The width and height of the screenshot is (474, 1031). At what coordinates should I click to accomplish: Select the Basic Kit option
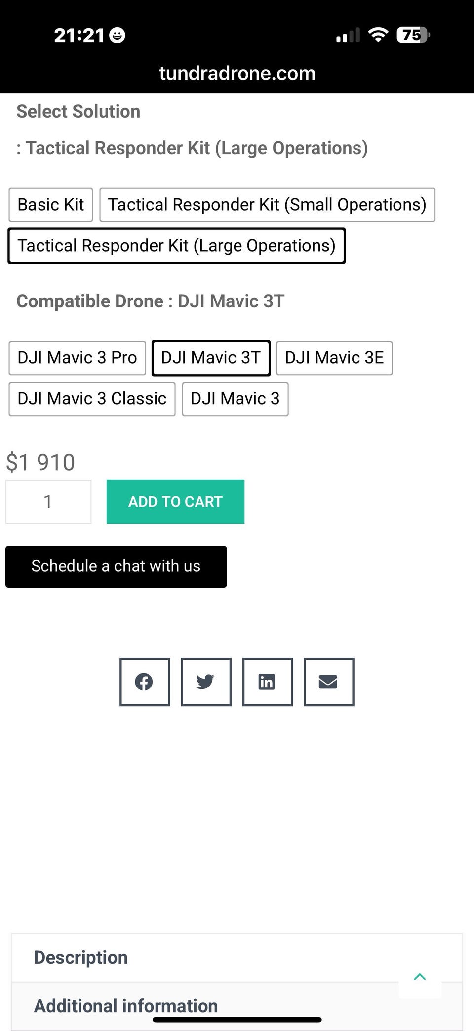[x=51, y=205]
